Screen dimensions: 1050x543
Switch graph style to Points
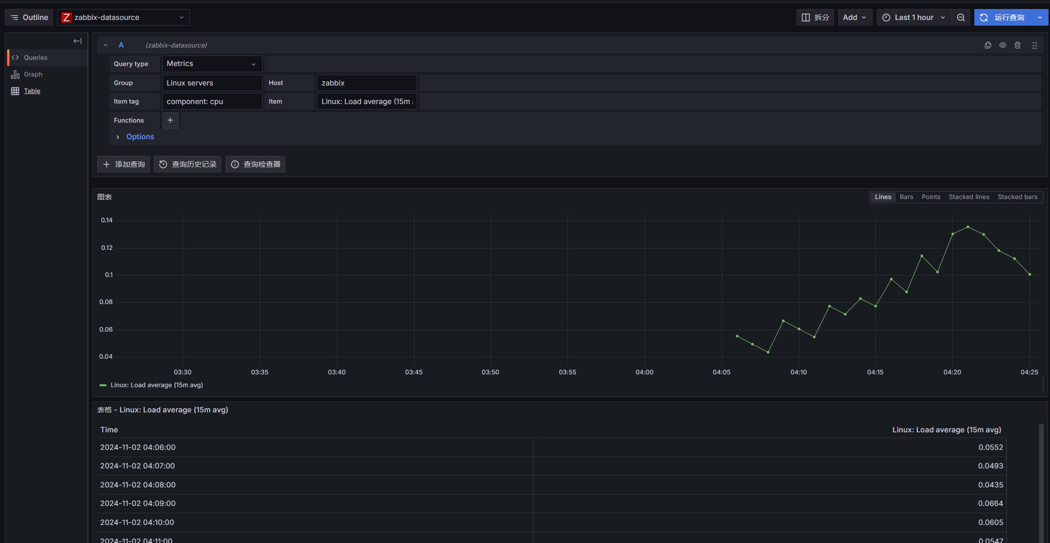coord(931,197)
